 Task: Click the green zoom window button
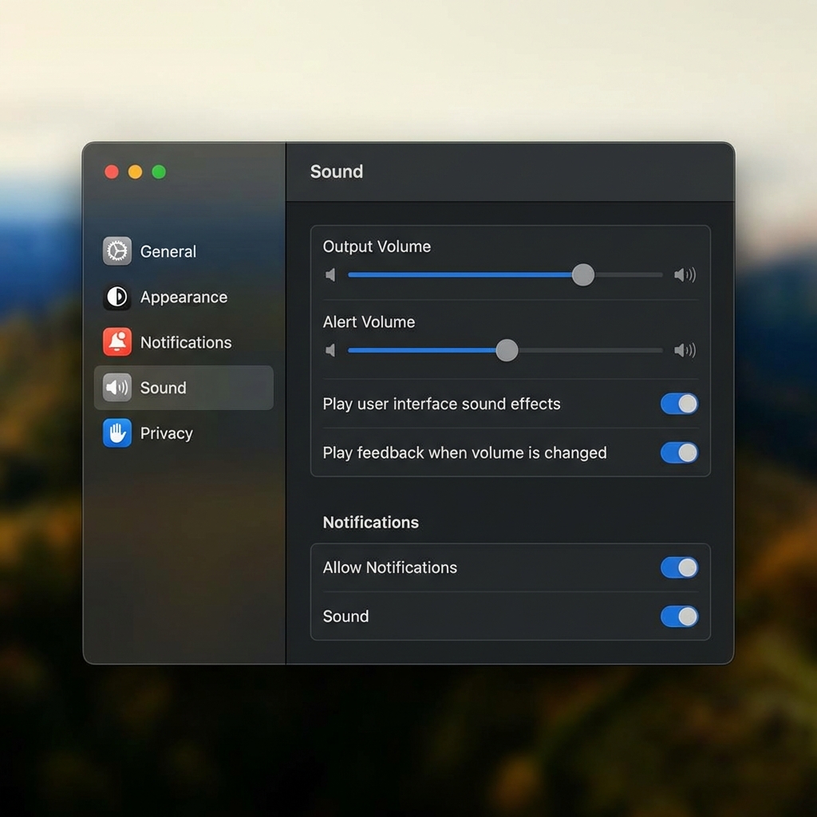coord(159,171)
